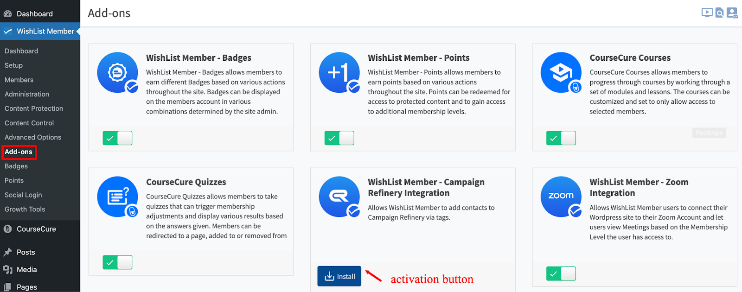
Task: Open the Members submenu item
Action: point(19,80)
